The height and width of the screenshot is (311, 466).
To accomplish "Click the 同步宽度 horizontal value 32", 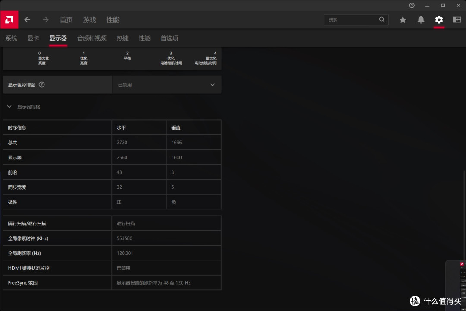I will tap(119, 187).
